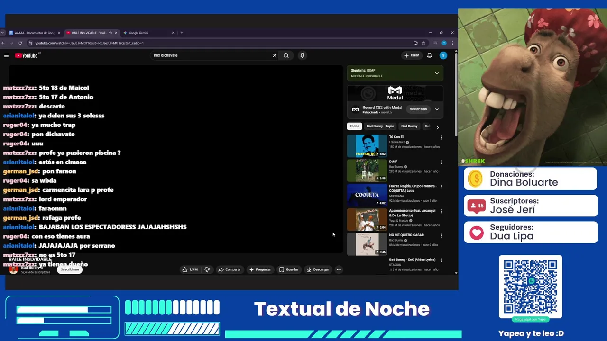Open Bad Bunny - EoO (Video Lyrics) title

(x=412, y=260)
